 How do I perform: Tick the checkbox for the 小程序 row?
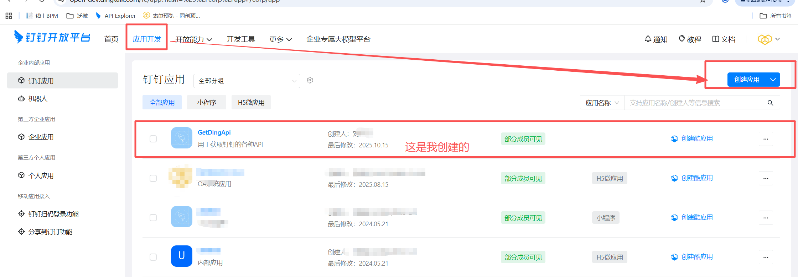(153, 218)
